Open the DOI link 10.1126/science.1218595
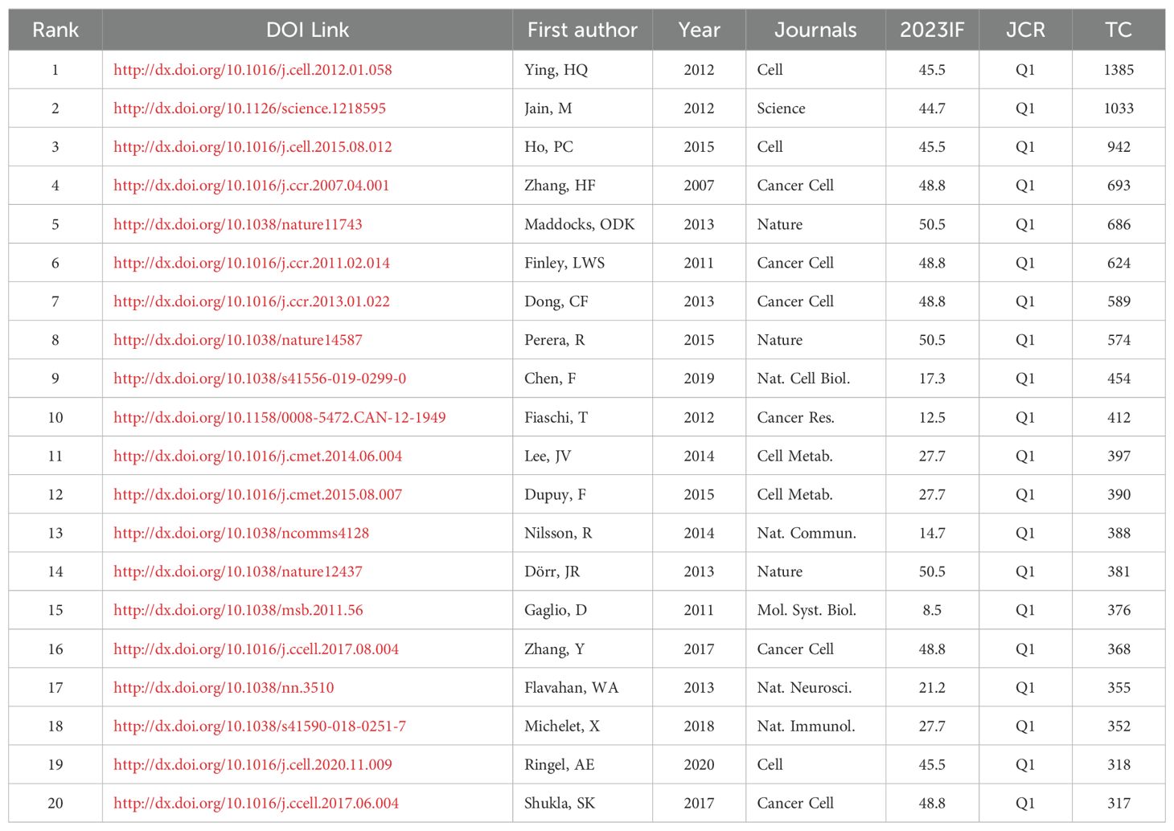 [249, 108]
